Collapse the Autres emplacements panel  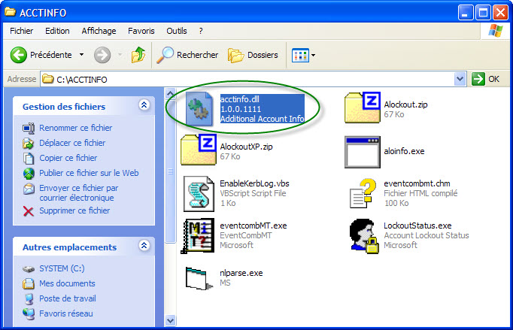(144, 246)
